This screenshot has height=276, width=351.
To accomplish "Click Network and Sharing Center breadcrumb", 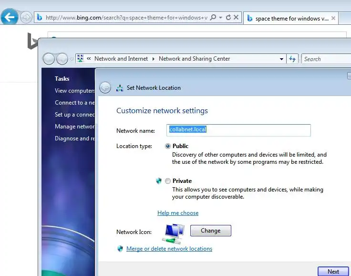I will (x=194, y=59).
